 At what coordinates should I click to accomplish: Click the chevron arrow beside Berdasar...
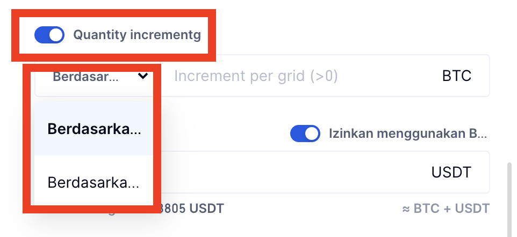pyautogui.click(x=143, y=76)
